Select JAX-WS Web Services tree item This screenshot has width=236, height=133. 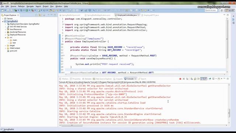coord(18,27)
